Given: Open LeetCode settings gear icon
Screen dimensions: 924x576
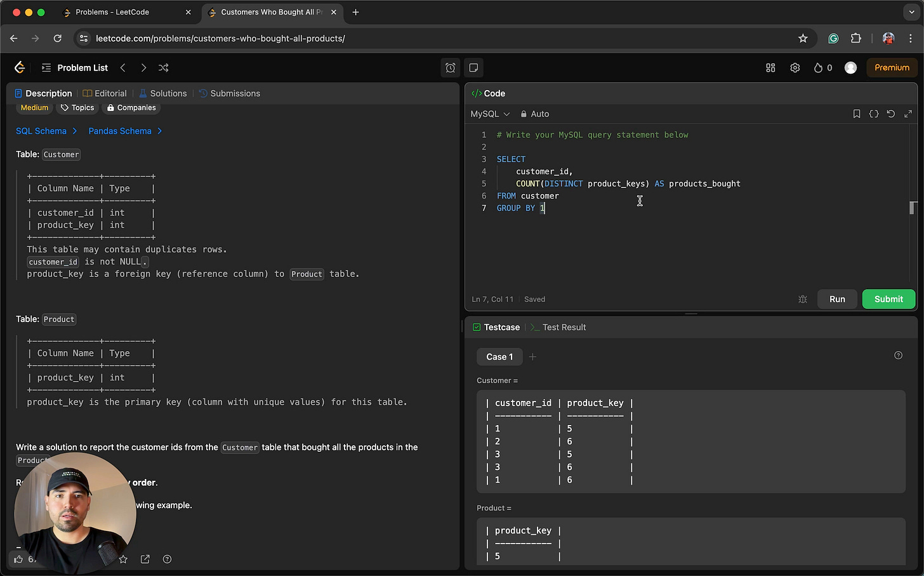Looking at the screenshot, I should tap(795, 68).
